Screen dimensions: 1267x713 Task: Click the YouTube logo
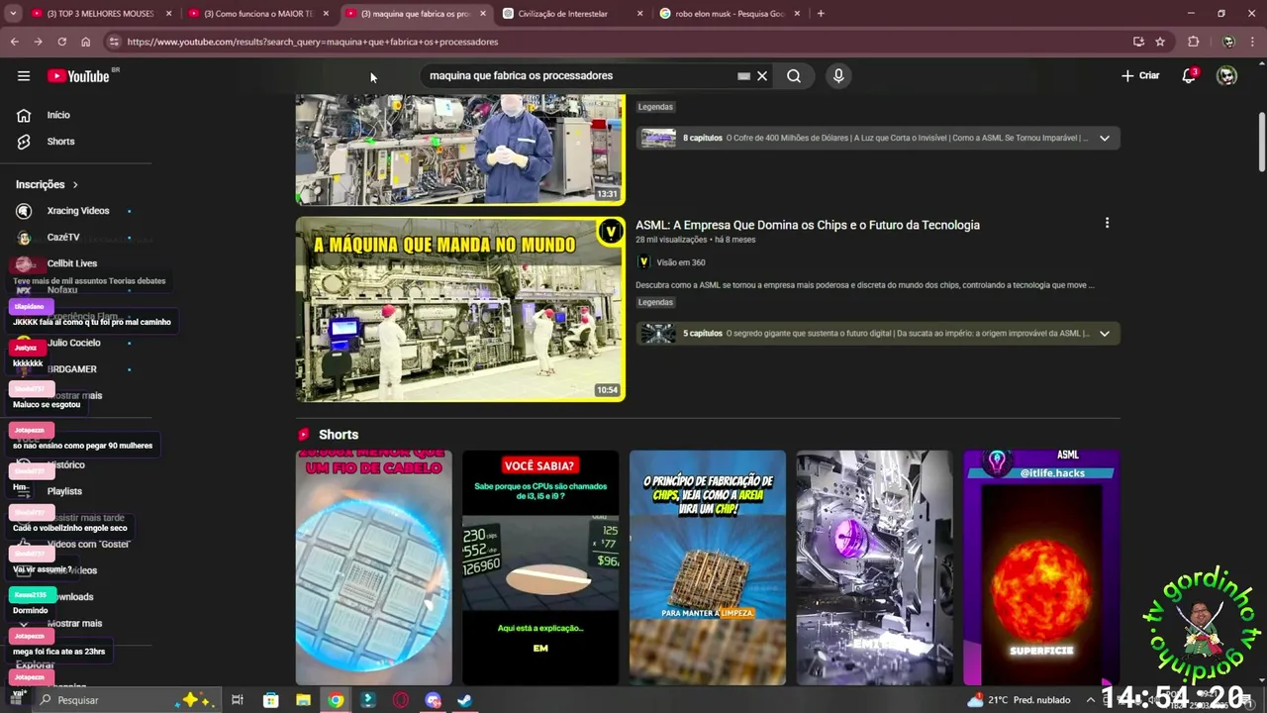click(x=78, y=76)
